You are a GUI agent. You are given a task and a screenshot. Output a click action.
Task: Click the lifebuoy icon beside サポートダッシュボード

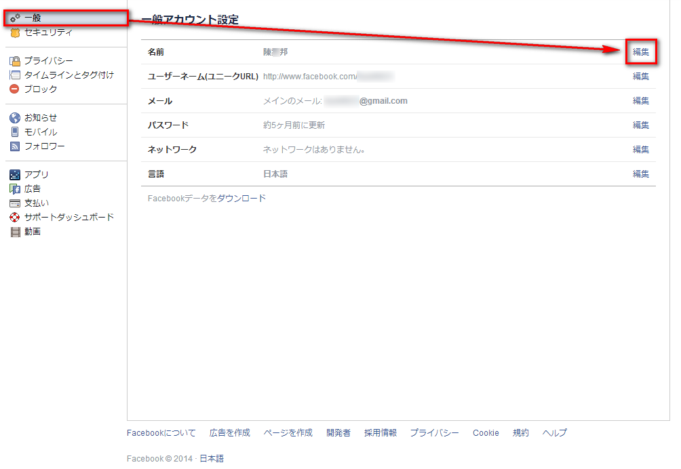[x=15, y=217]
